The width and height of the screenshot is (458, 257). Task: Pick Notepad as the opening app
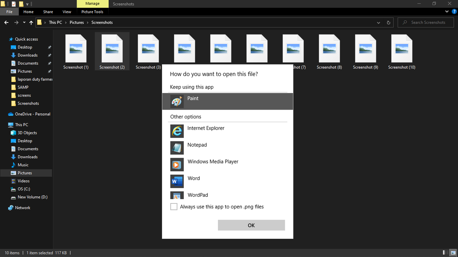(228, 148)
